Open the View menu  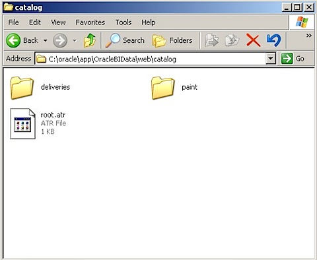point(58,22)
